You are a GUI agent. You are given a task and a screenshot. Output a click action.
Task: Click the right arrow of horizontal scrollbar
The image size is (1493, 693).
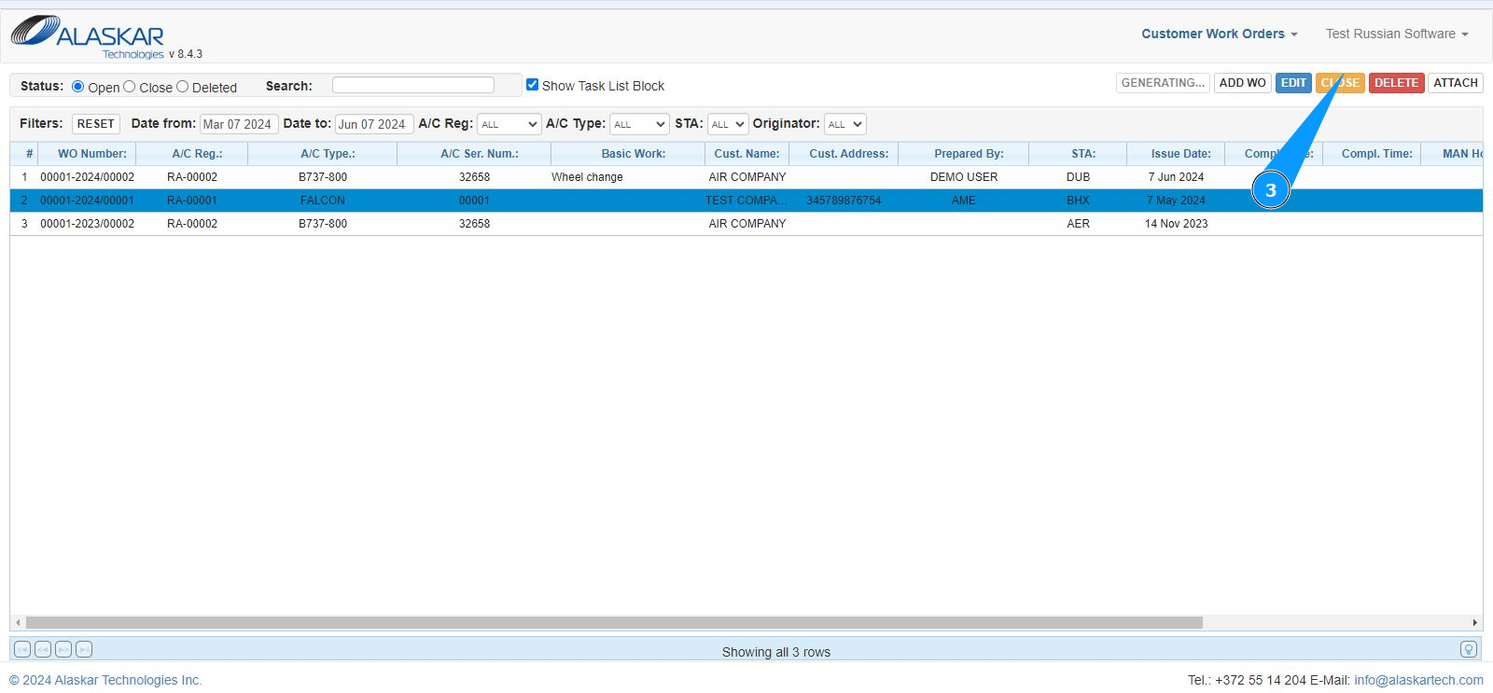point(1474,622)
